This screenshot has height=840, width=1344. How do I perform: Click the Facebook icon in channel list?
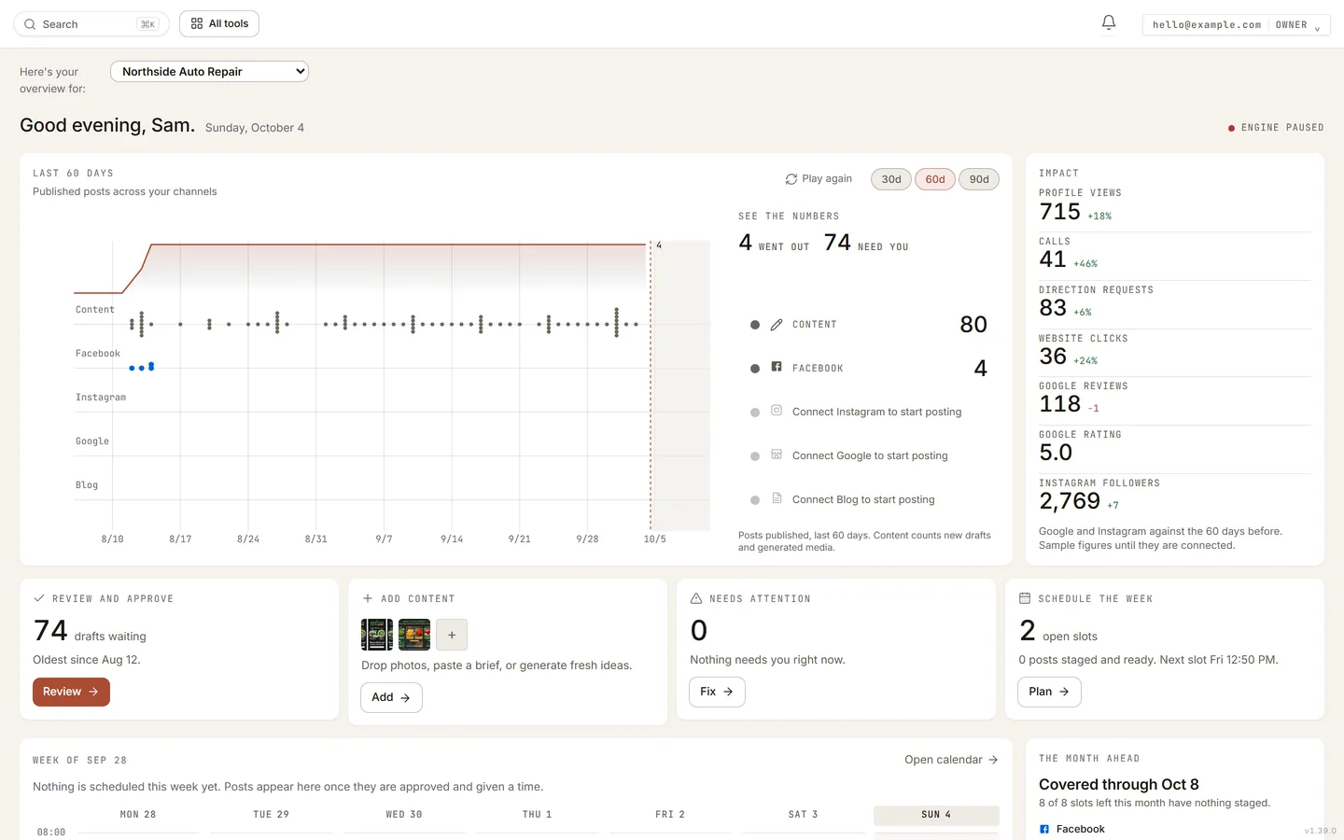(777, 367)
